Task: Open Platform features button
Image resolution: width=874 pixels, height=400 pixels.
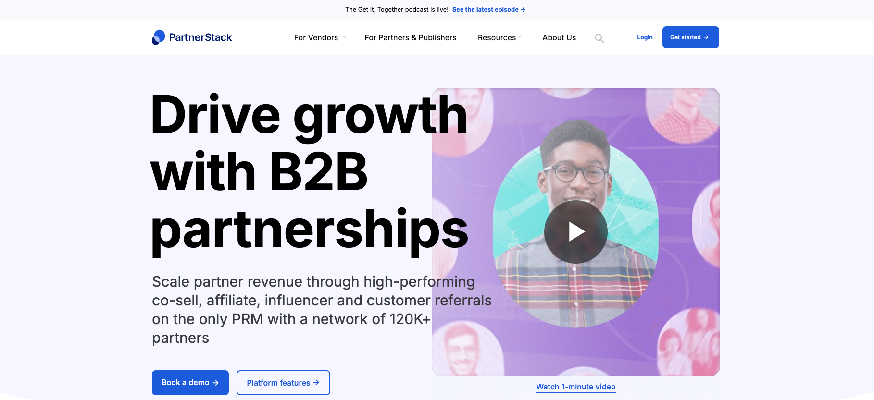Action: pyautogui.click(x=283, y=383)
